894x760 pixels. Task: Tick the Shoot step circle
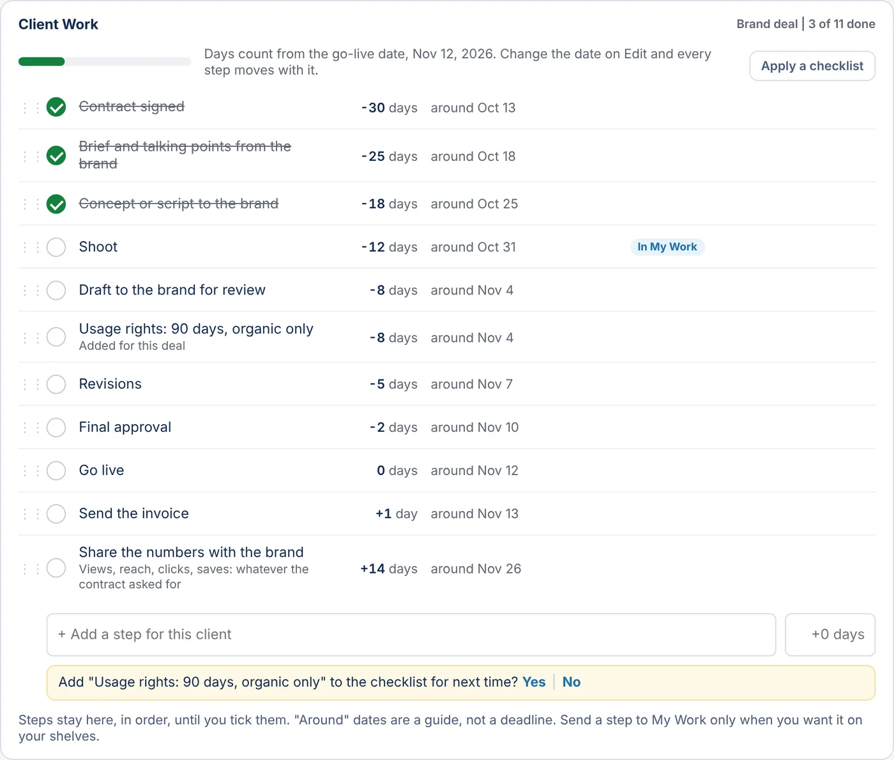click(x=56, y=247)
